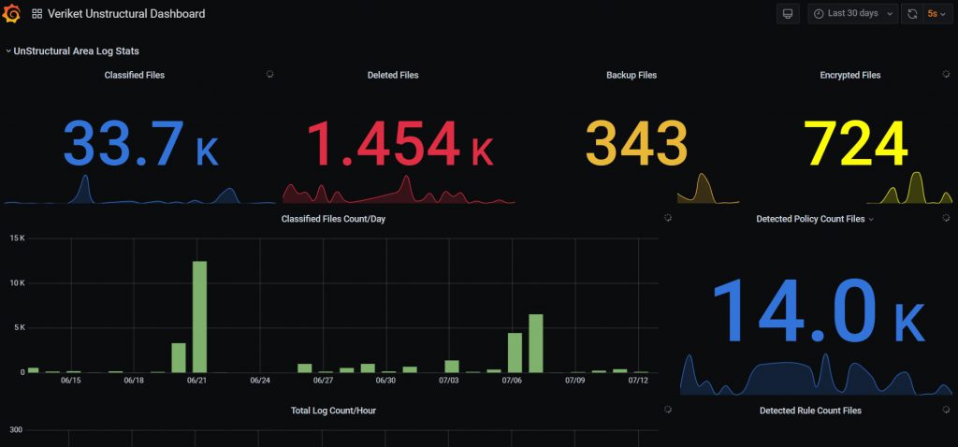The height and width of the screenshot is (447, 958).
Task: Click the 1.454 K deleted files value
Action: pyautogui.click(x=399, y=143)
